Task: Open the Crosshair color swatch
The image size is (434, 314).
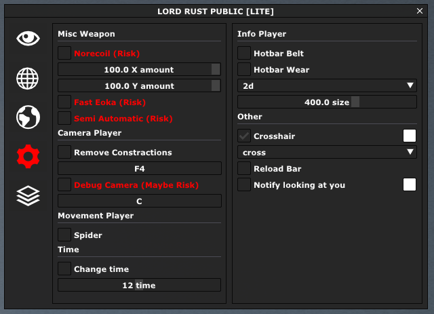Action: tap(410, 136)
